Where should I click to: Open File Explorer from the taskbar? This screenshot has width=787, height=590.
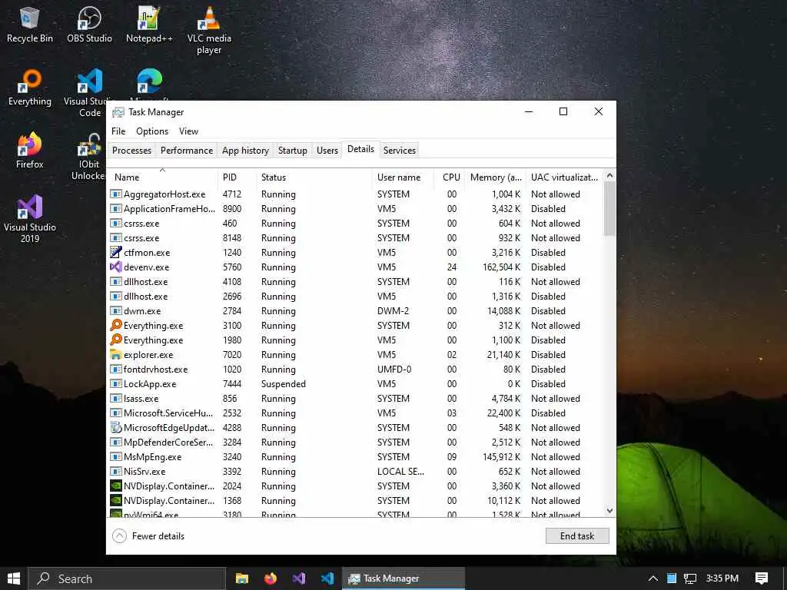tap(242, 578)
